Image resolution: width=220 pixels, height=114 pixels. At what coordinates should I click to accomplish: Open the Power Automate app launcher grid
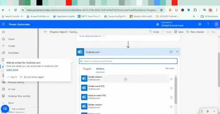[3, 24]
